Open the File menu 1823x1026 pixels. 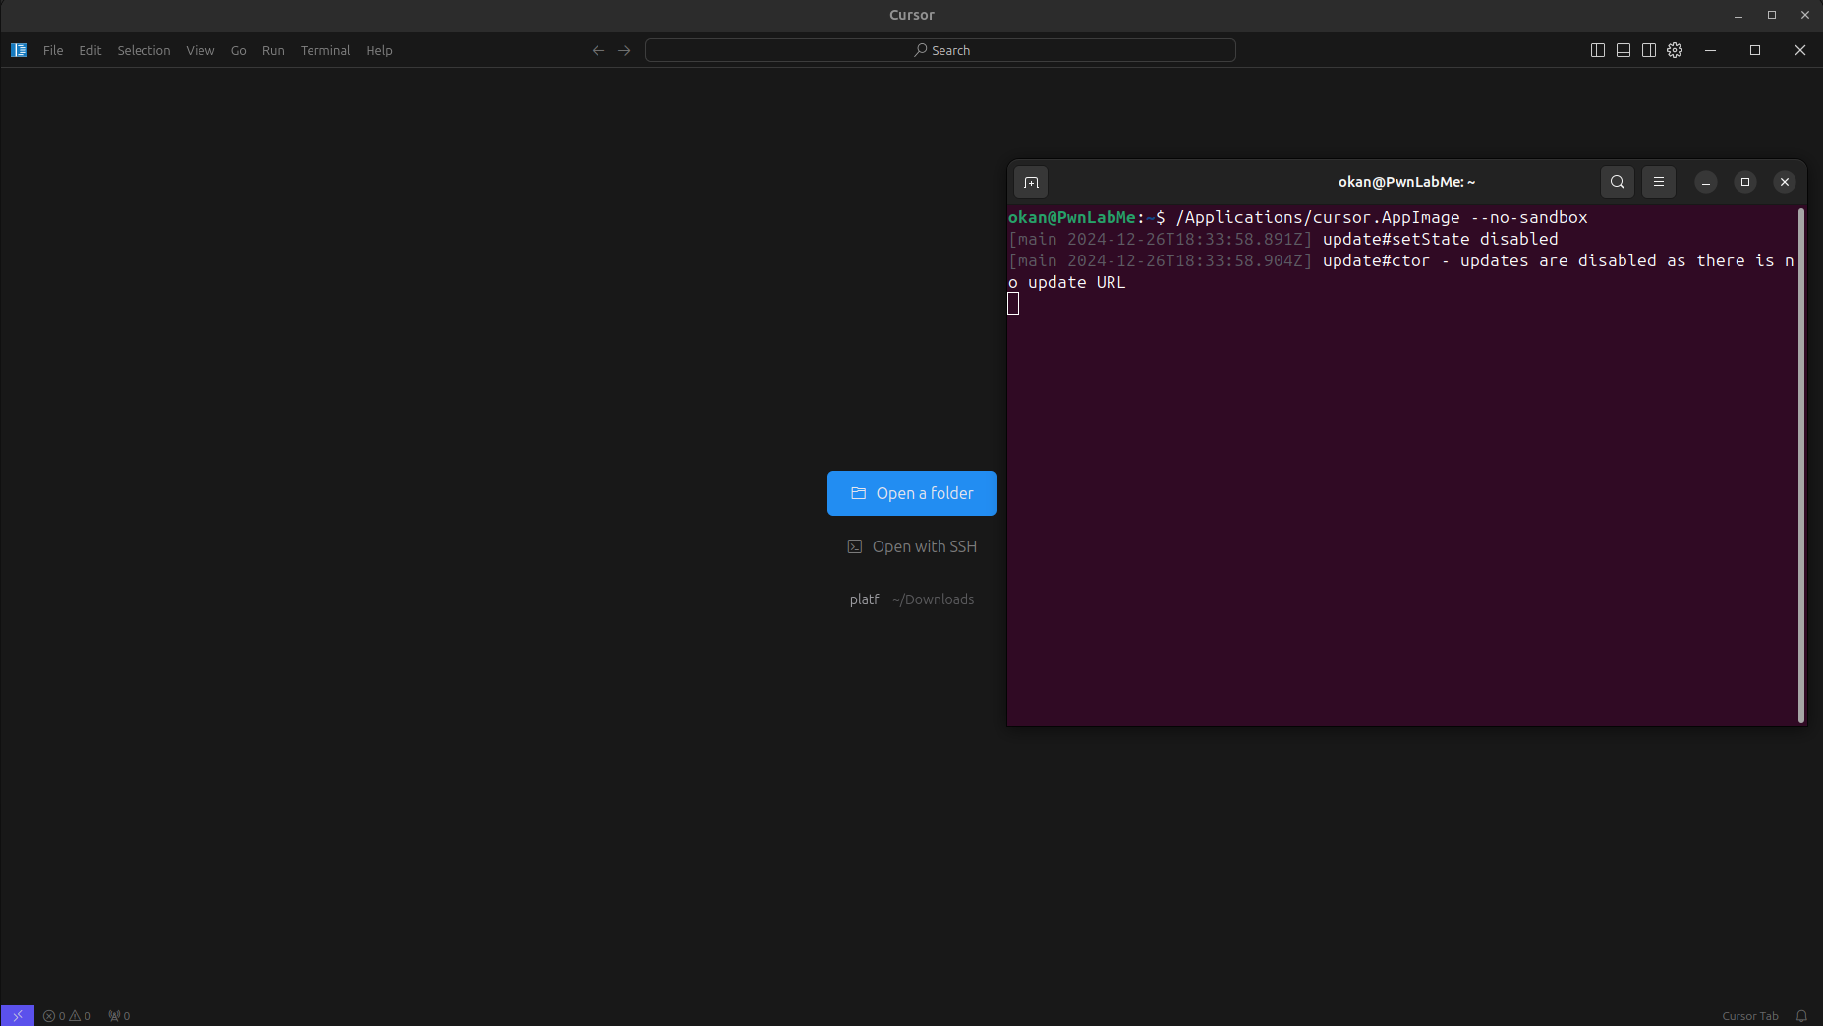click(x=53, y=50)
